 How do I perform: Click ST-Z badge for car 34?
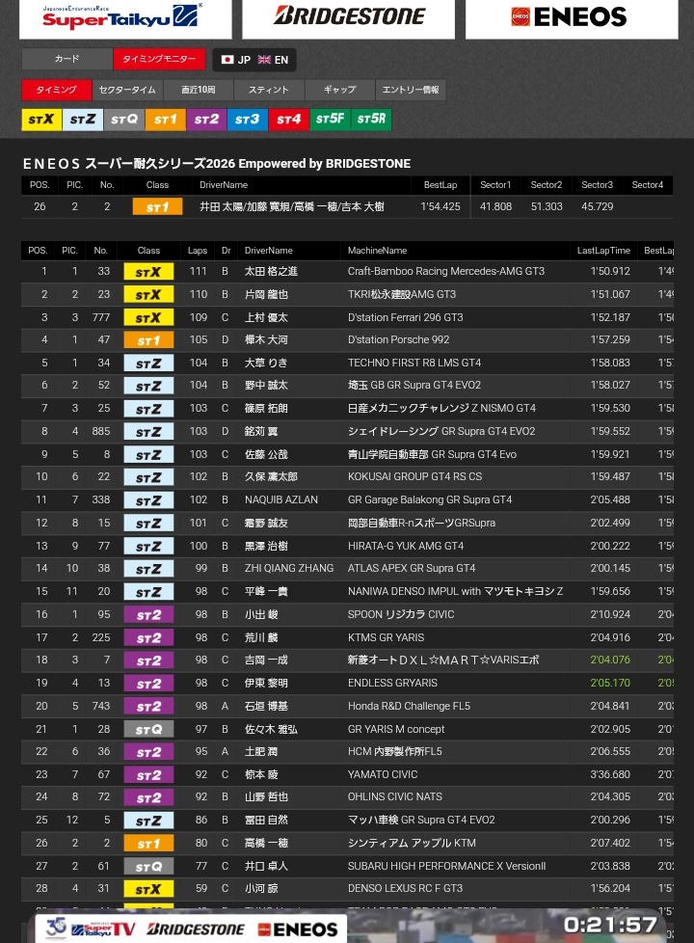click(x=148, y=364)
